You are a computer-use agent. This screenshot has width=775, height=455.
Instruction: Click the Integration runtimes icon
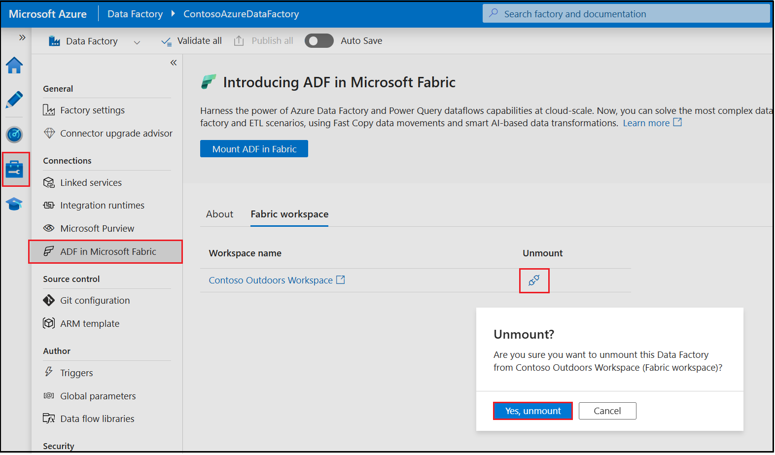[49, 205]
